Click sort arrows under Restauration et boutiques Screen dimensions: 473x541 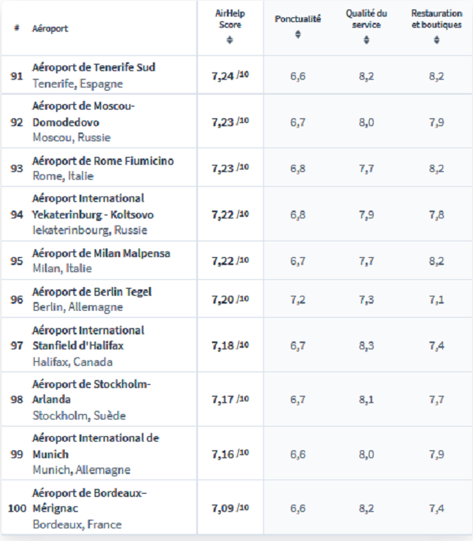pos(436,39)
